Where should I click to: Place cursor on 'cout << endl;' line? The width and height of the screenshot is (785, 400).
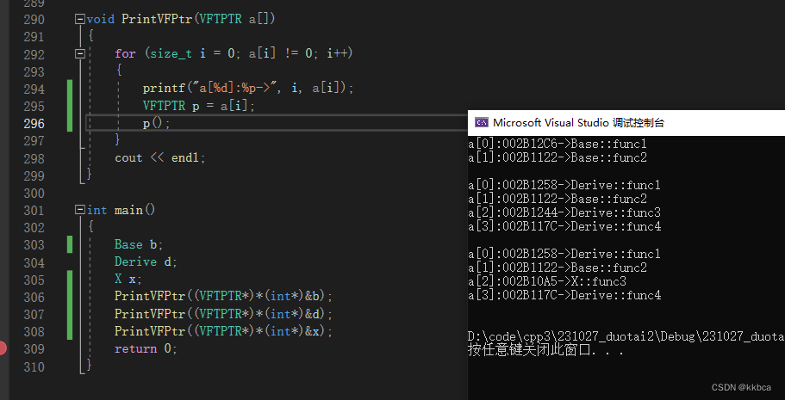(160, 157)
